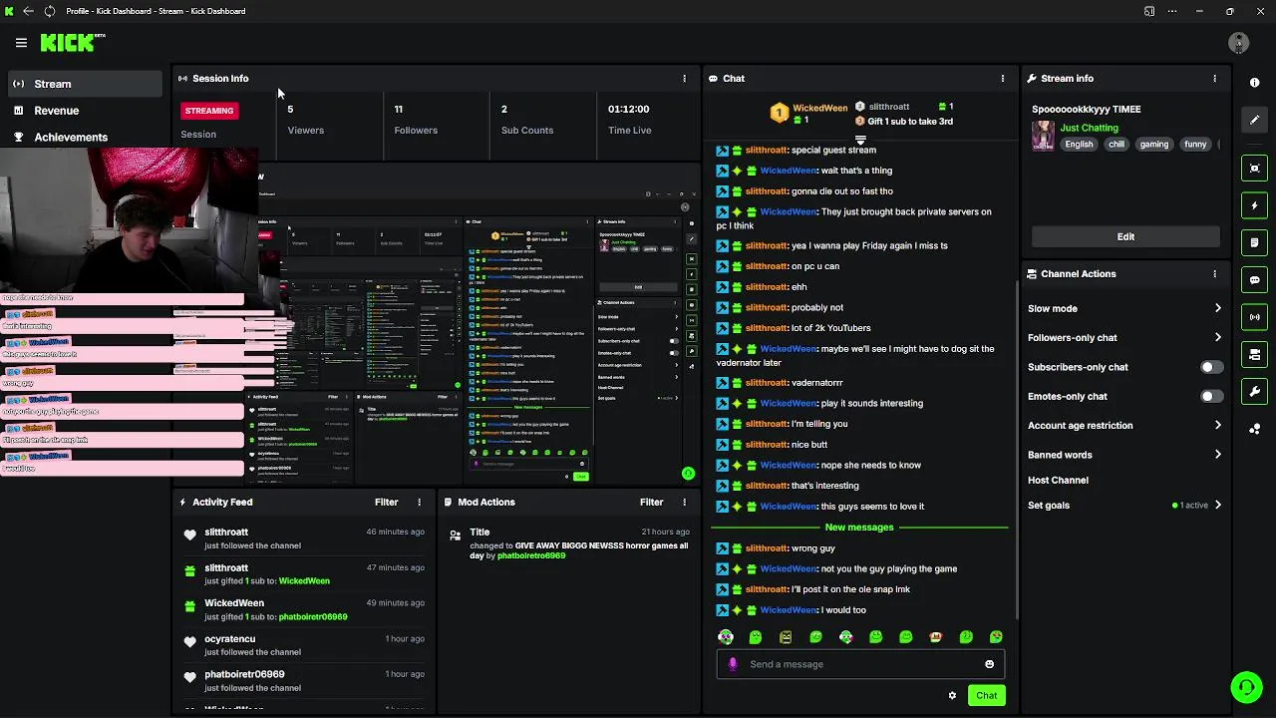The height and width of the screenshot is (718, 1276).
Task: Open the green support headset button
Action: 1246,688
